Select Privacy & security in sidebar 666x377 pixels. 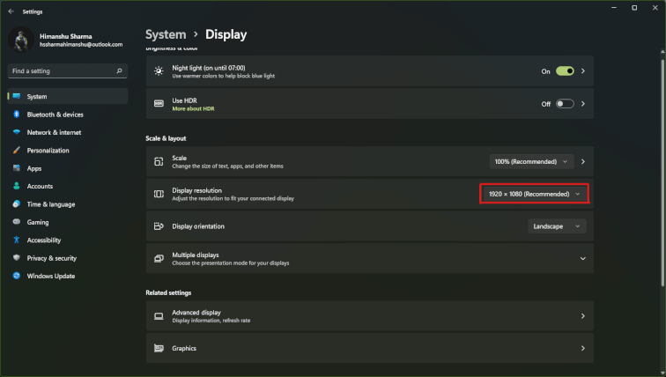[x=51, y=258]
